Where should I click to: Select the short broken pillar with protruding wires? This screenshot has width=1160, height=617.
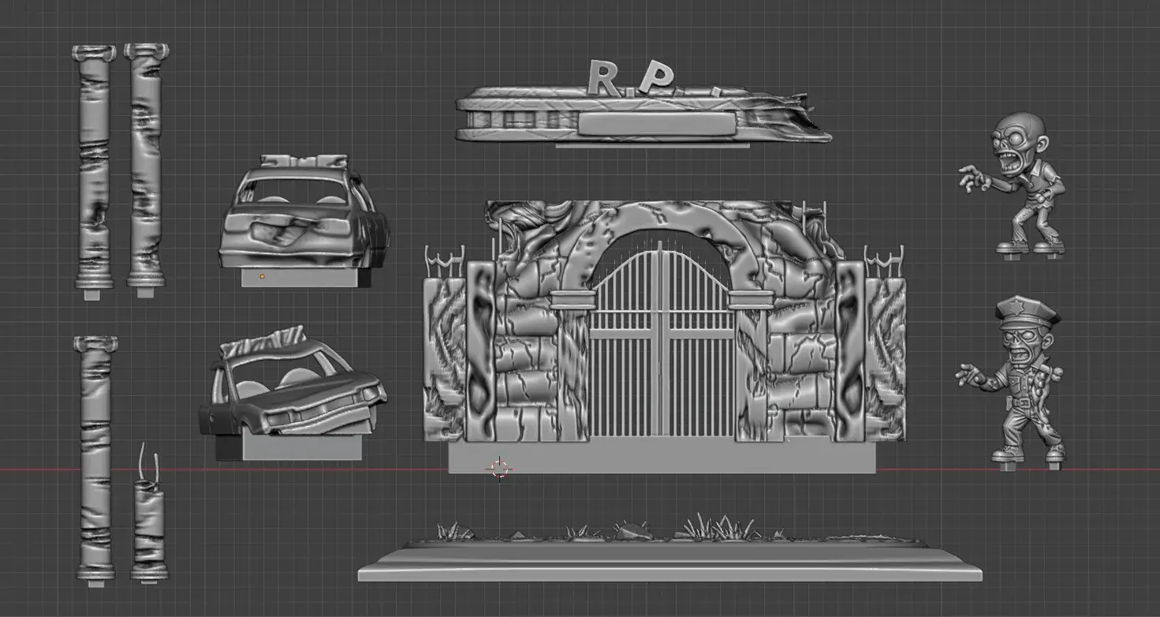tap(148, 514)
